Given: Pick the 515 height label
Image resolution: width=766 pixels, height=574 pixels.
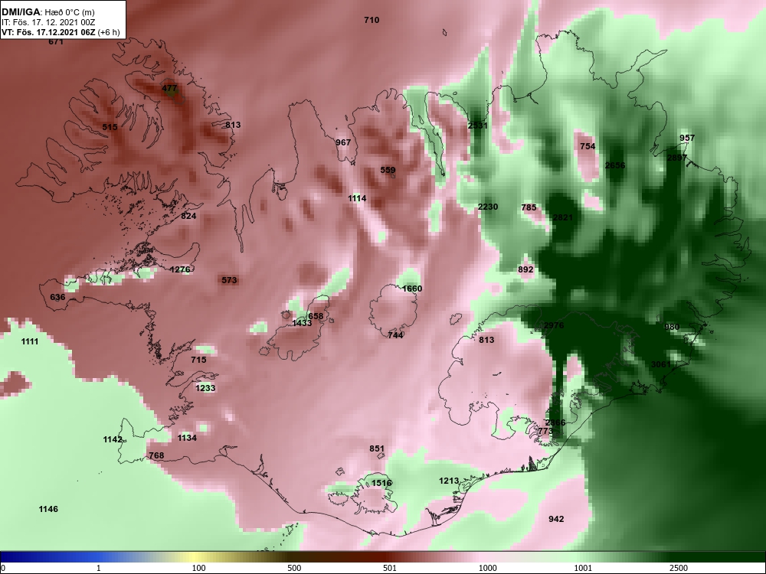Looking at the screenshot, I should point(110,127).
